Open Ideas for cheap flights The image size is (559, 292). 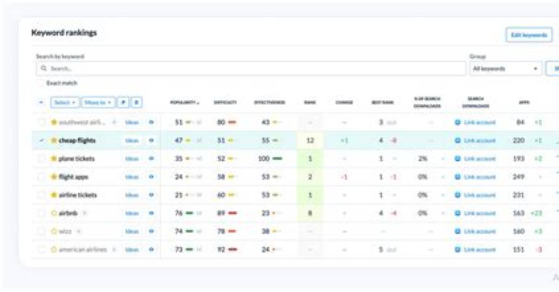(x=132, y=141)
